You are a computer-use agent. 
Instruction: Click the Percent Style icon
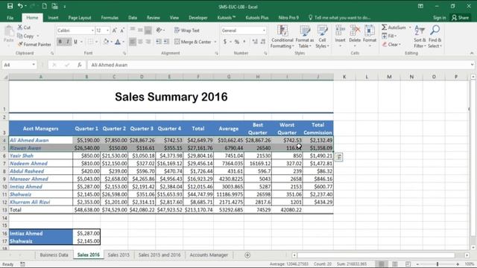pos(237,42)
